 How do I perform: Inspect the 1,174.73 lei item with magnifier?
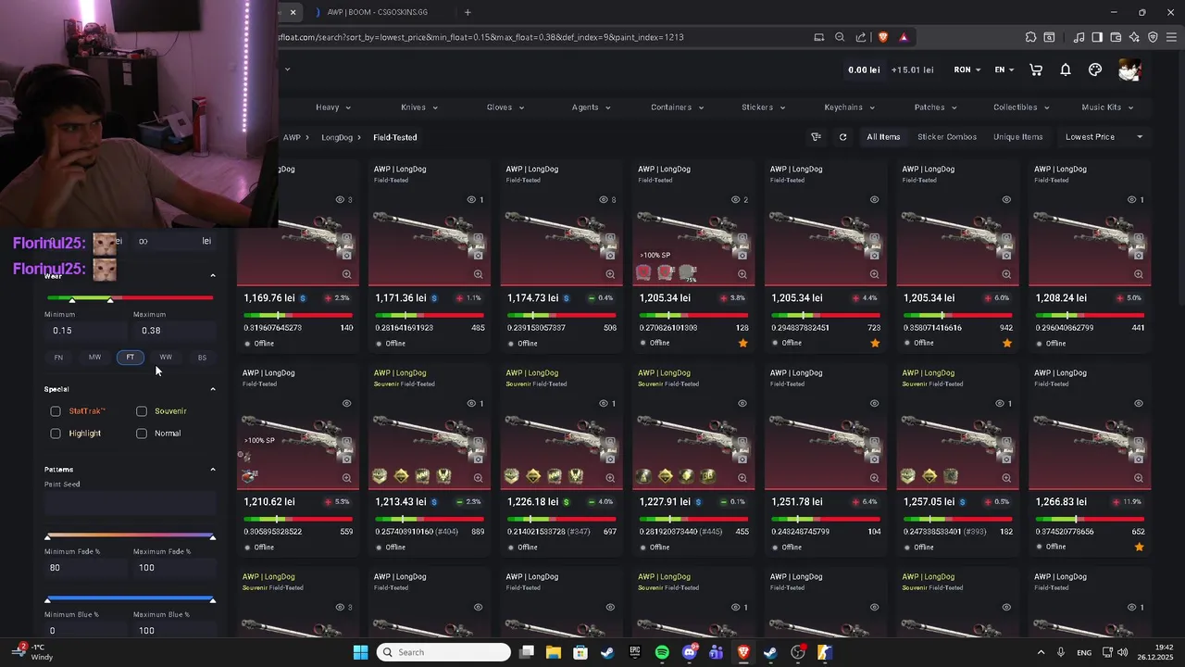(610, 274)
